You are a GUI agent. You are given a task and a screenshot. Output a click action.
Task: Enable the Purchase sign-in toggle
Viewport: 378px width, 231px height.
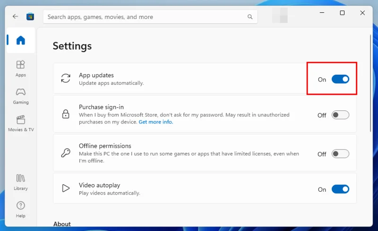coord(340,115)
